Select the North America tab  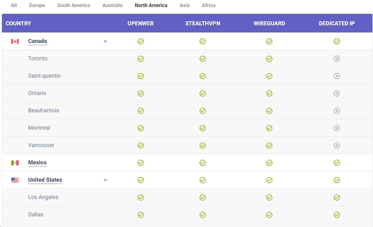(151, 5)
